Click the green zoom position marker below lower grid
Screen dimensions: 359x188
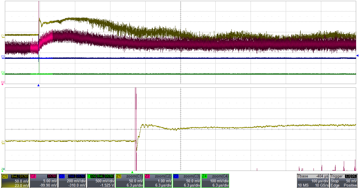[x=132, y=172]
